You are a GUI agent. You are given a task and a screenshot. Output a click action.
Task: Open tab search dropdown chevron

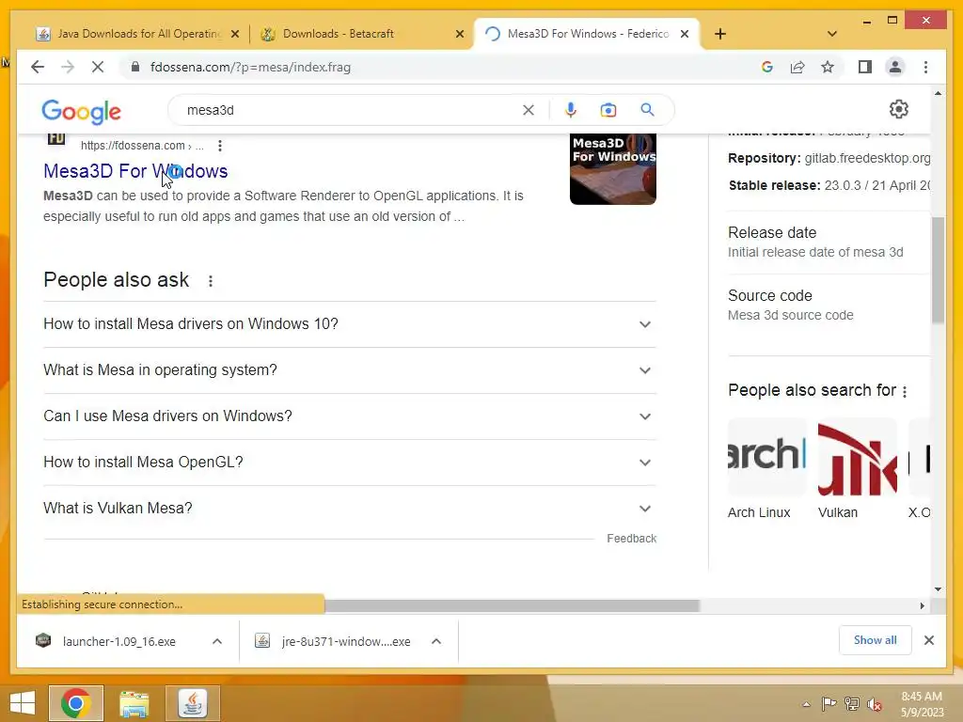832,34
